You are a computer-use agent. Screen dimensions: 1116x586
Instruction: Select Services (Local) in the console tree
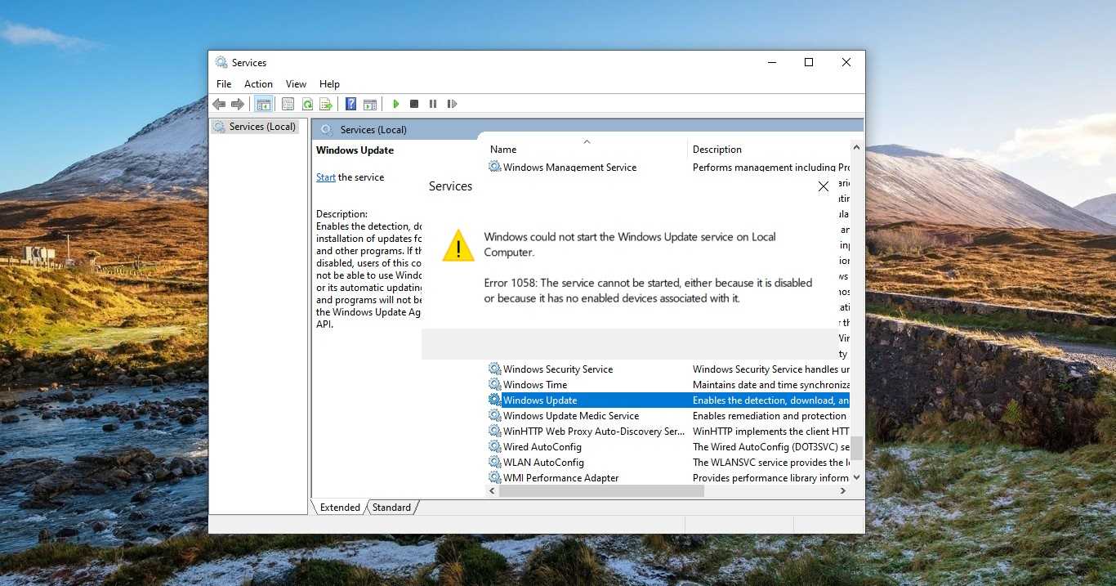click(254, 127)
